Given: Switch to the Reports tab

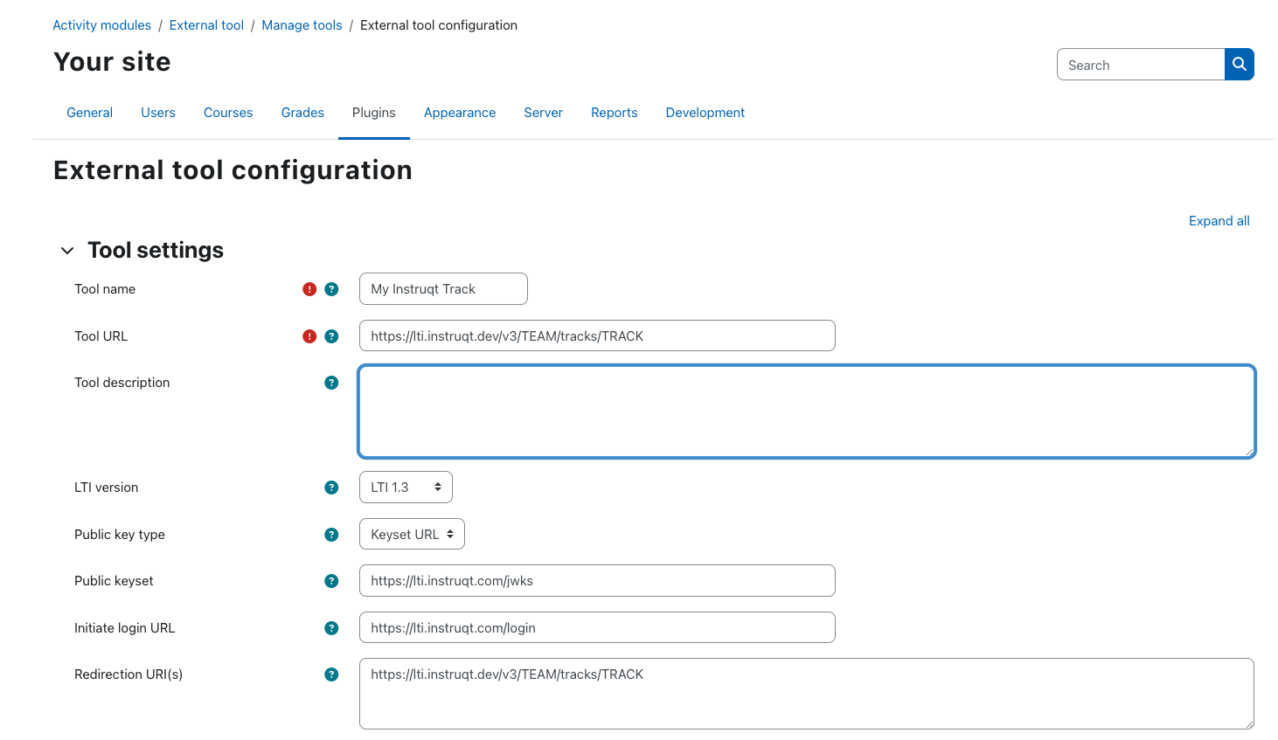Looking at the screenshot, I should click(x=614, y=113).
